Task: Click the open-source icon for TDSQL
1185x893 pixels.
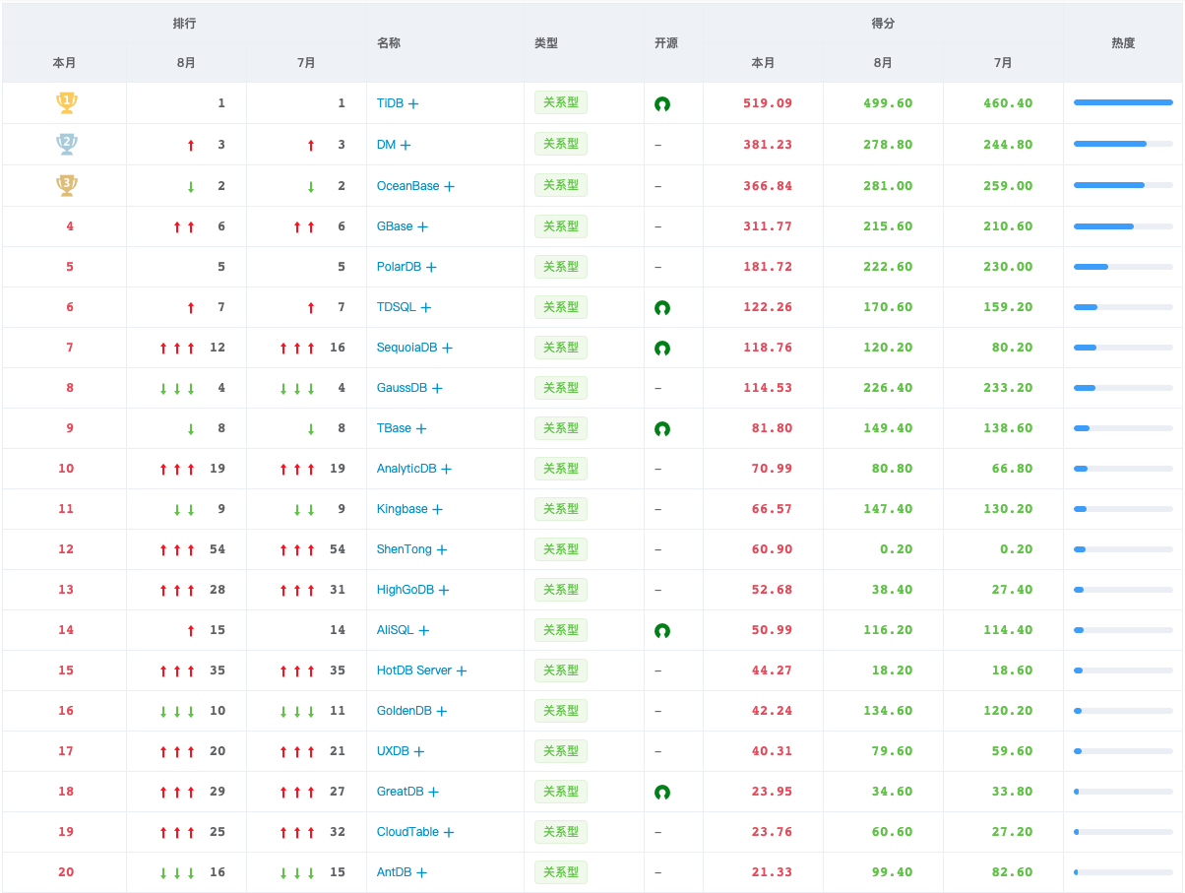Action: coord(662,307)
